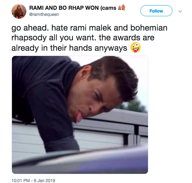Visit the @ramithequeen handle link
192x183 pixels.
(44, 14)
